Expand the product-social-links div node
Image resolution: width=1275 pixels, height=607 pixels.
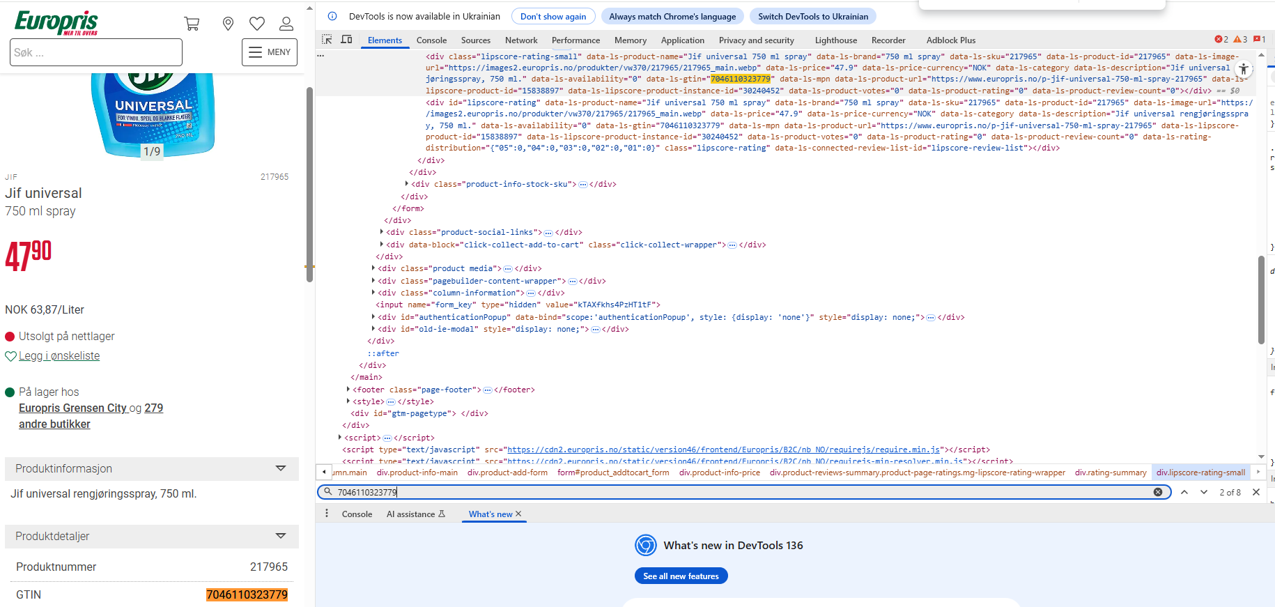tap(382, 232)
